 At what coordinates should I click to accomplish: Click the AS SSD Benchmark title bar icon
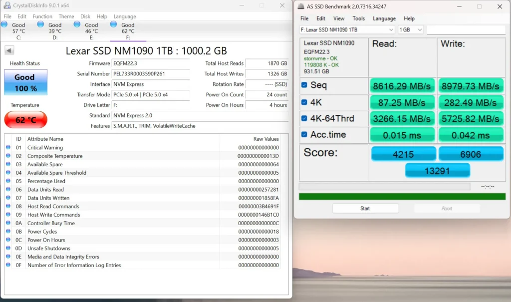pyautogui.click(x=301, y=6)
